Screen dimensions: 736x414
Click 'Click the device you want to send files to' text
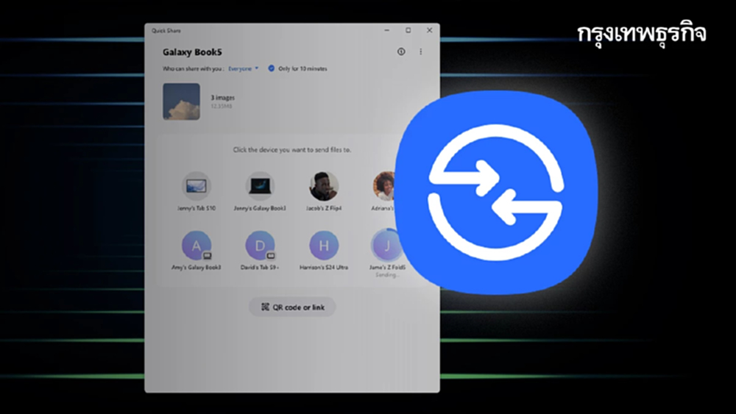[x=292, y=150]
